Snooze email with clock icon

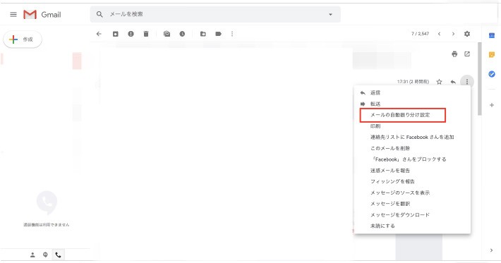point(182,34)
